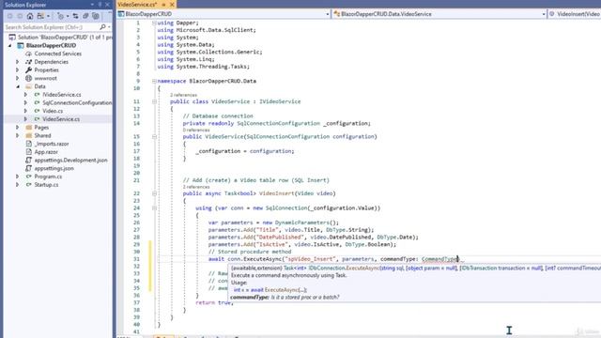Click the Back navigation icon in Solution Explorer

pos(10,16)
